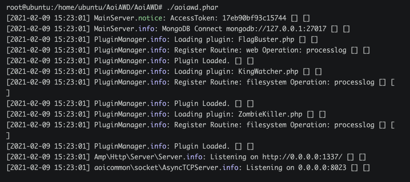The height and width of the screenshot is (182, 410).
Task: Click the last 'Plugin Loaded.' message
Action: coord(201,146)
